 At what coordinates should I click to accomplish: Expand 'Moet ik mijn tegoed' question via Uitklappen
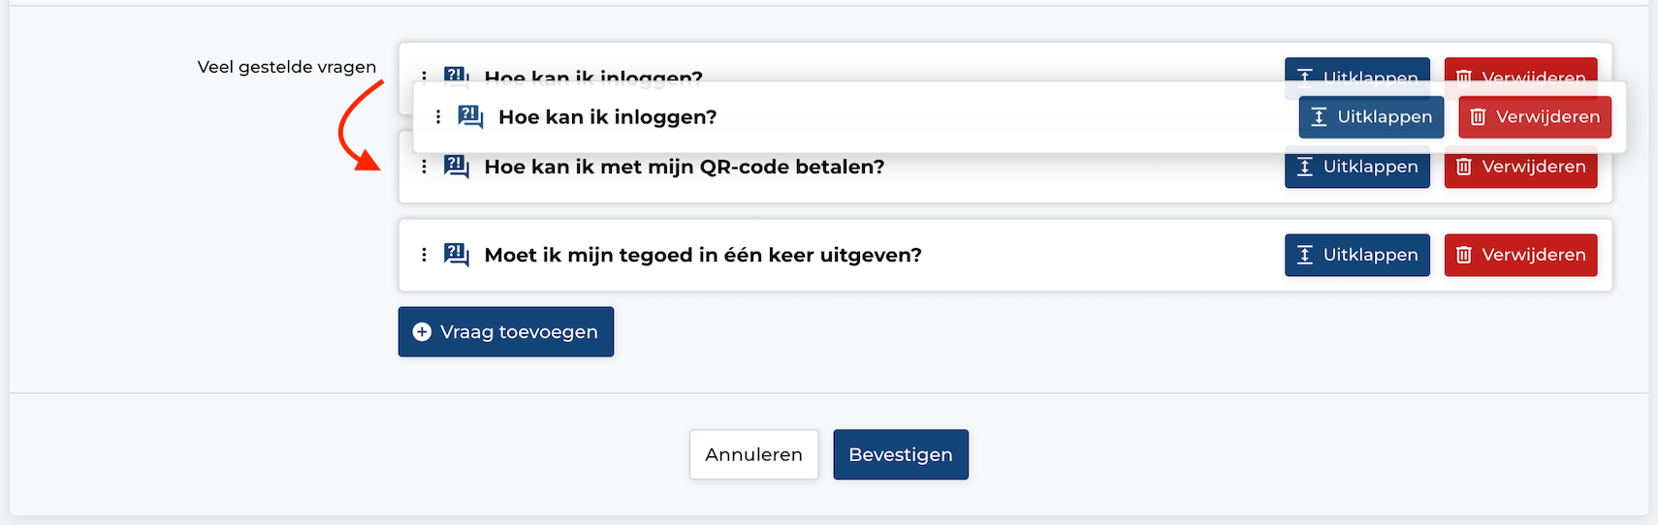click(x=1357, y=255)
